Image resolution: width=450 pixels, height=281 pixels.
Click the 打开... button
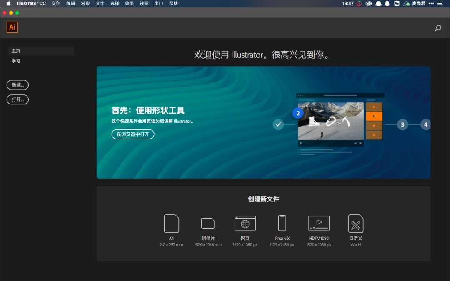click(x=17, y=99)
